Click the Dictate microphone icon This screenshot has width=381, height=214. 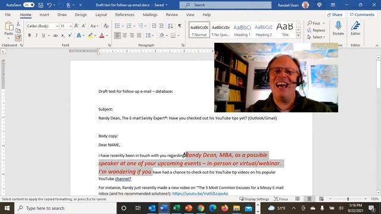point(338,26)
